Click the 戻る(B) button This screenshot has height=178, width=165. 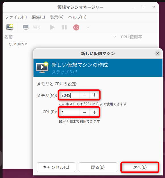[98, 167]
